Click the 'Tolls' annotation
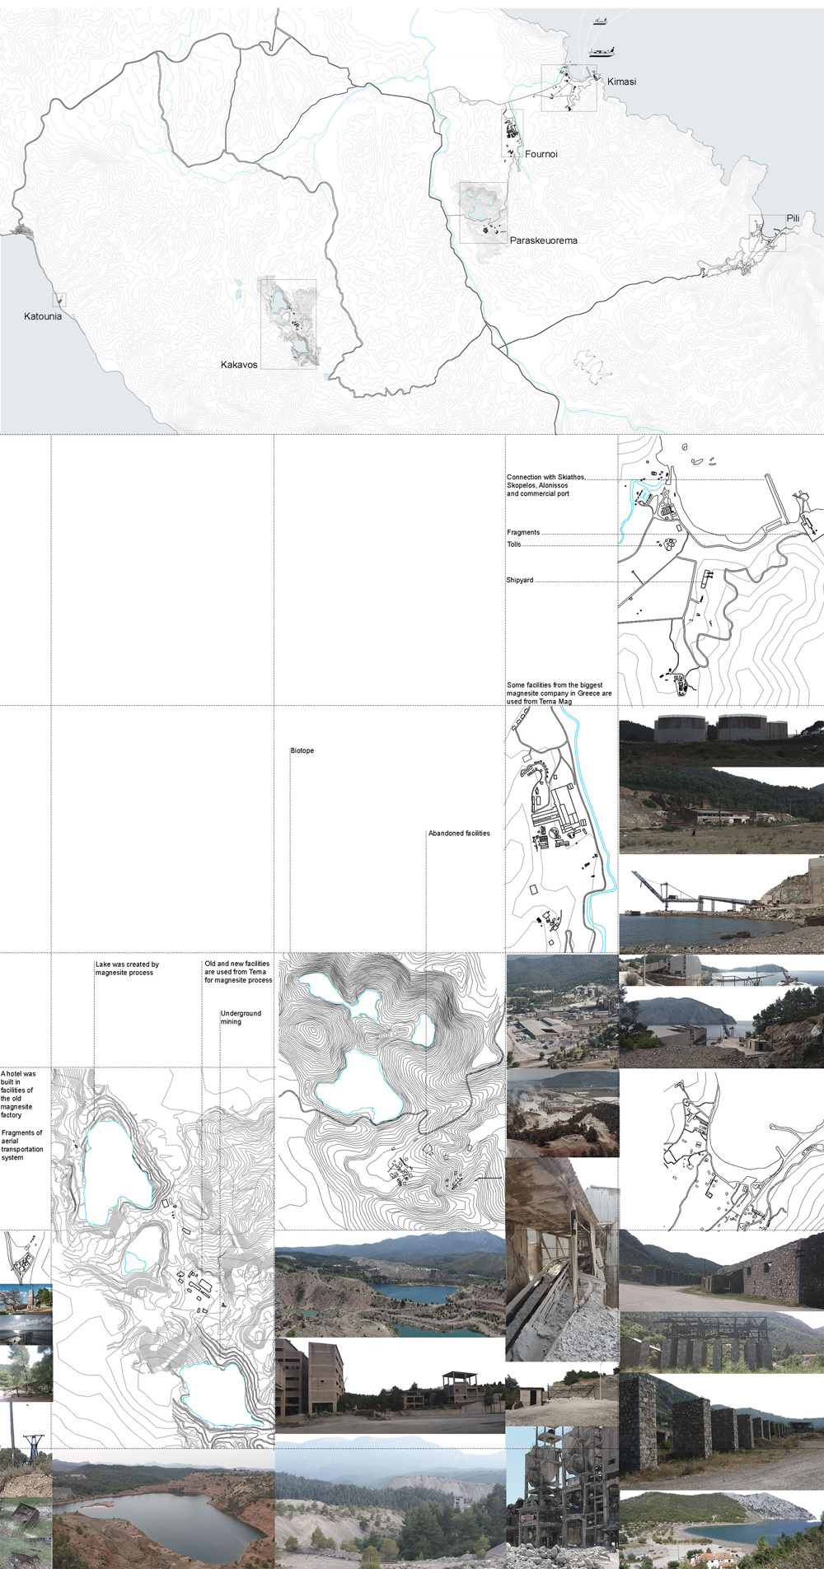 tap(514, 544)
